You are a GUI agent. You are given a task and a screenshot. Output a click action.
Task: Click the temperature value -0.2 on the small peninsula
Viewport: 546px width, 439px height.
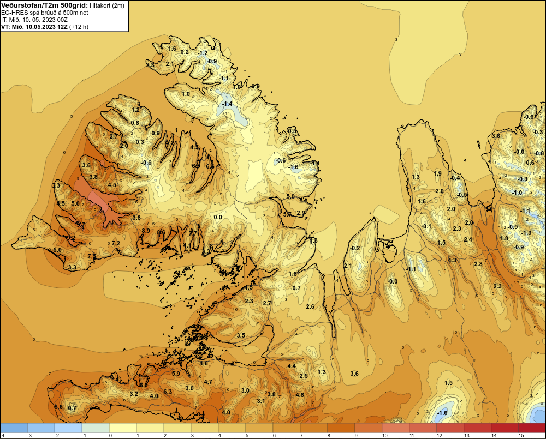(355, 248)
